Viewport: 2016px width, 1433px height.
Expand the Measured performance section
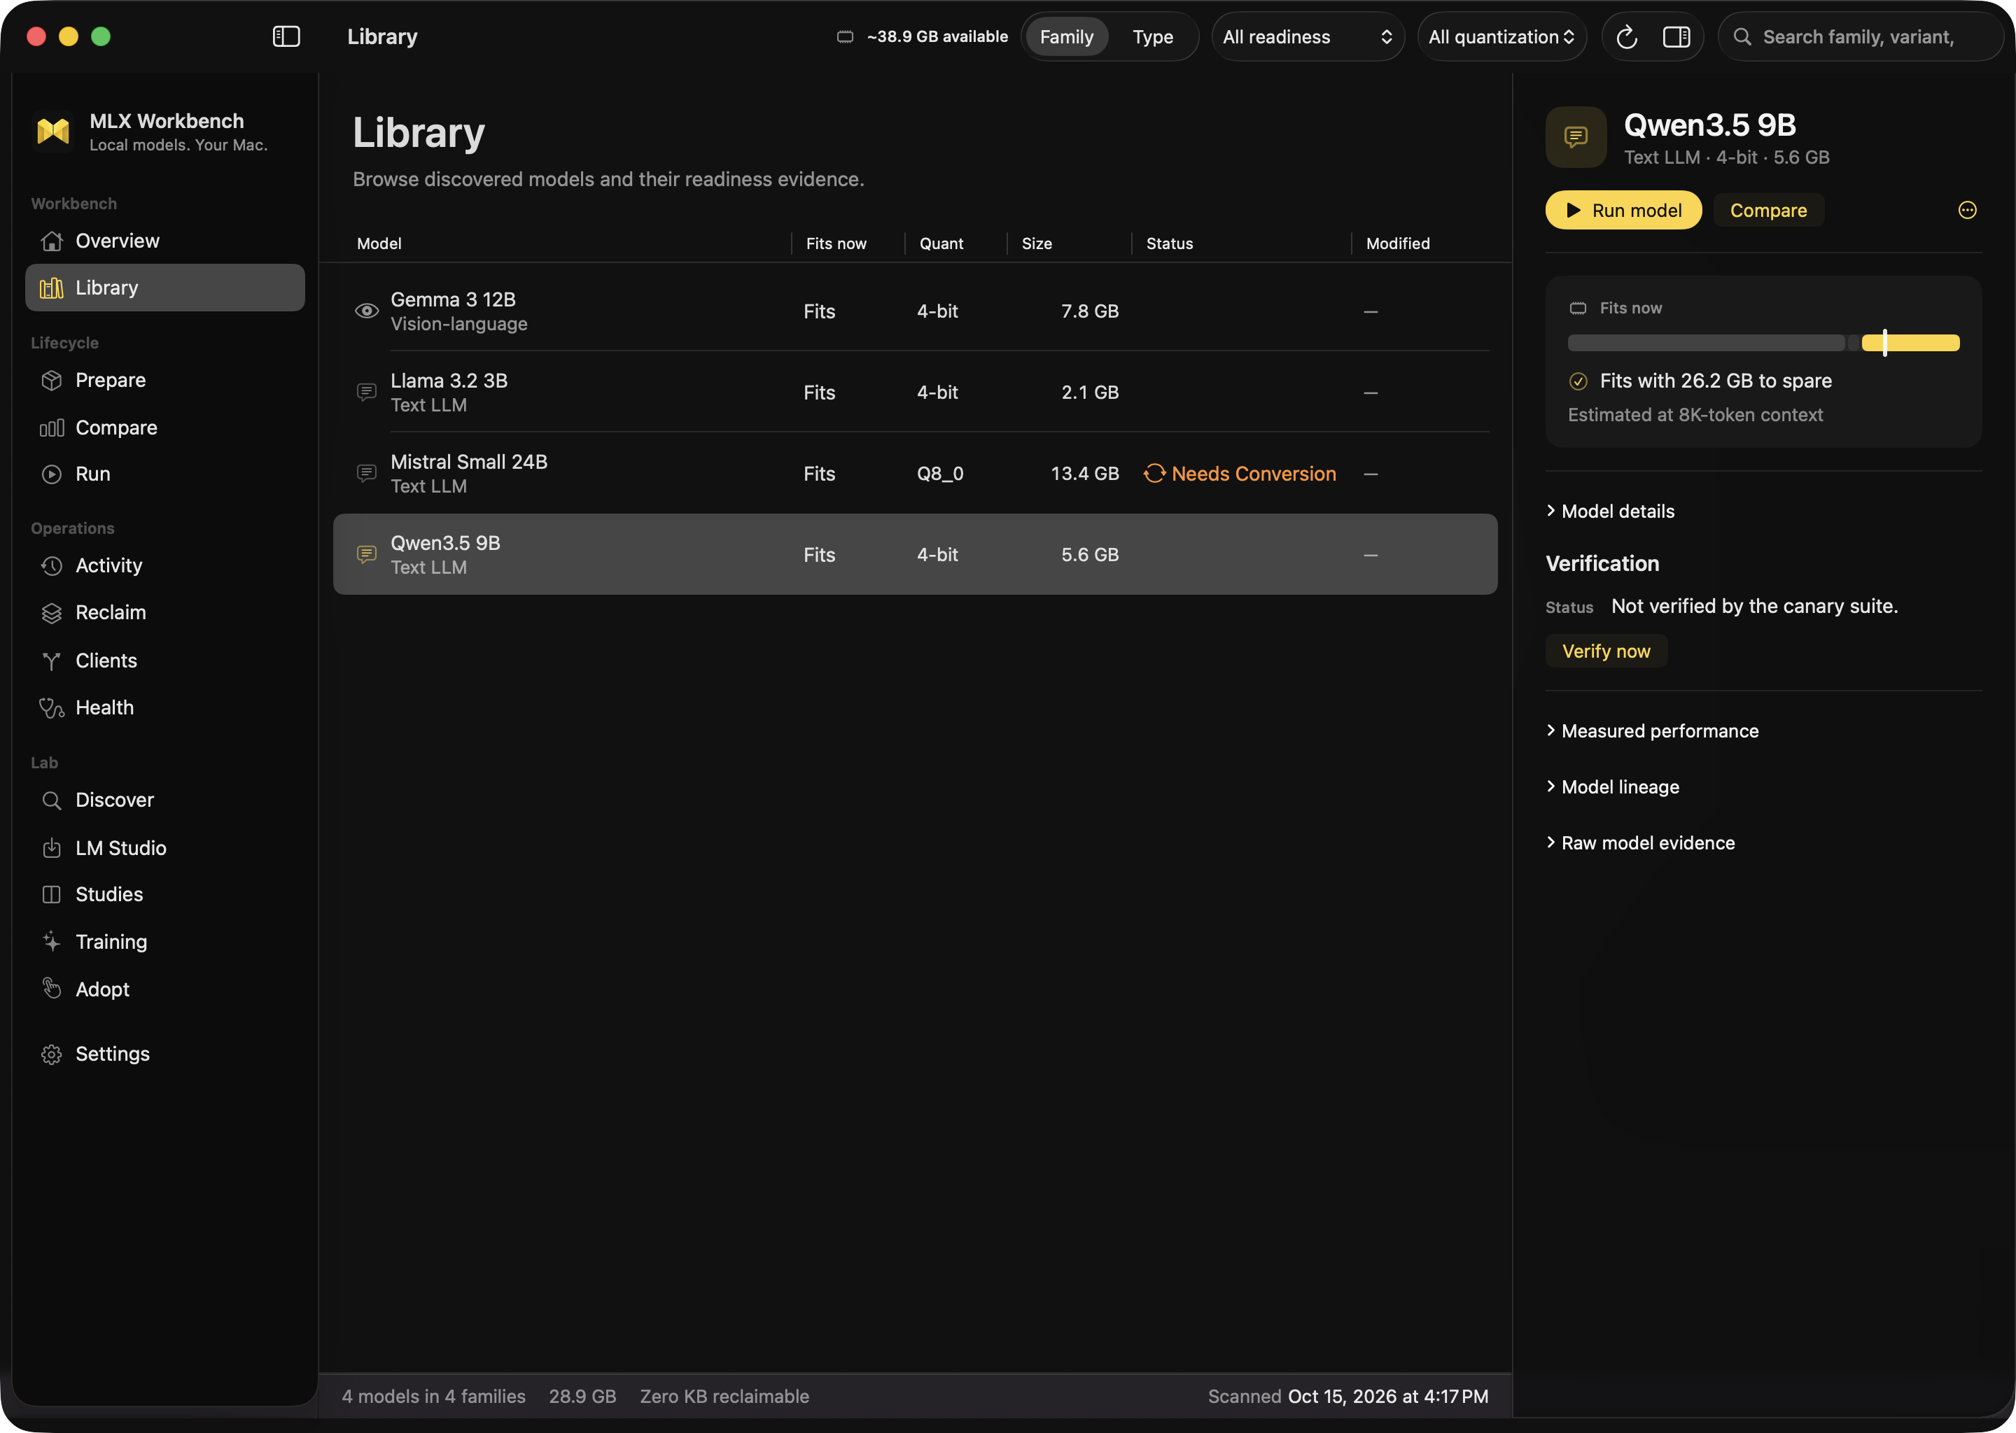point(1652,731)
